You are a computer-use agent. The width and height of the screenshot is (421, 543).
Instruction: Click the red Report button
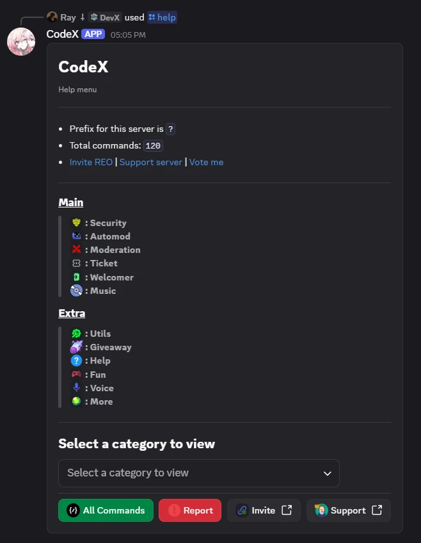click(190, 510)
